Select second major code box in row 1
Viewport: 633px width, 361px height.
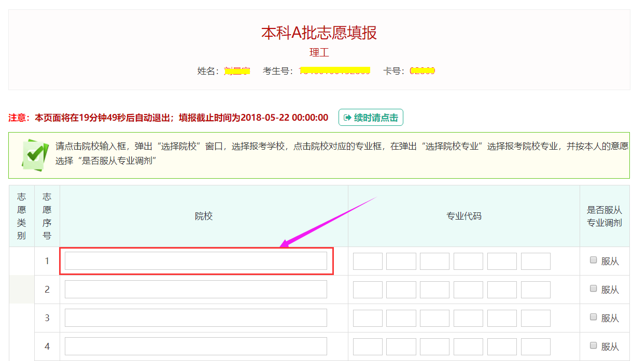[401, 261]
